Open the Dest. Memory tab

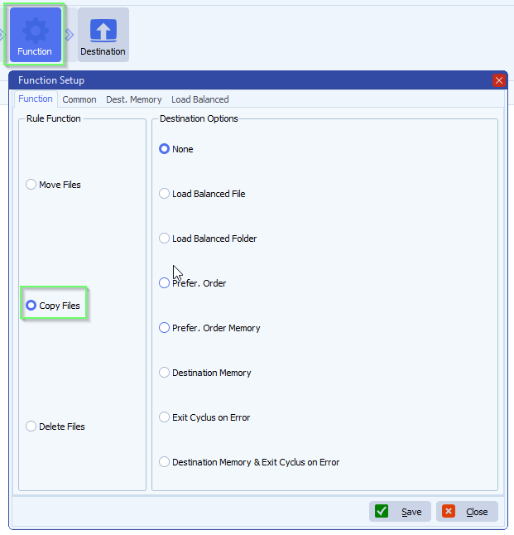click(x=134, y=99)
